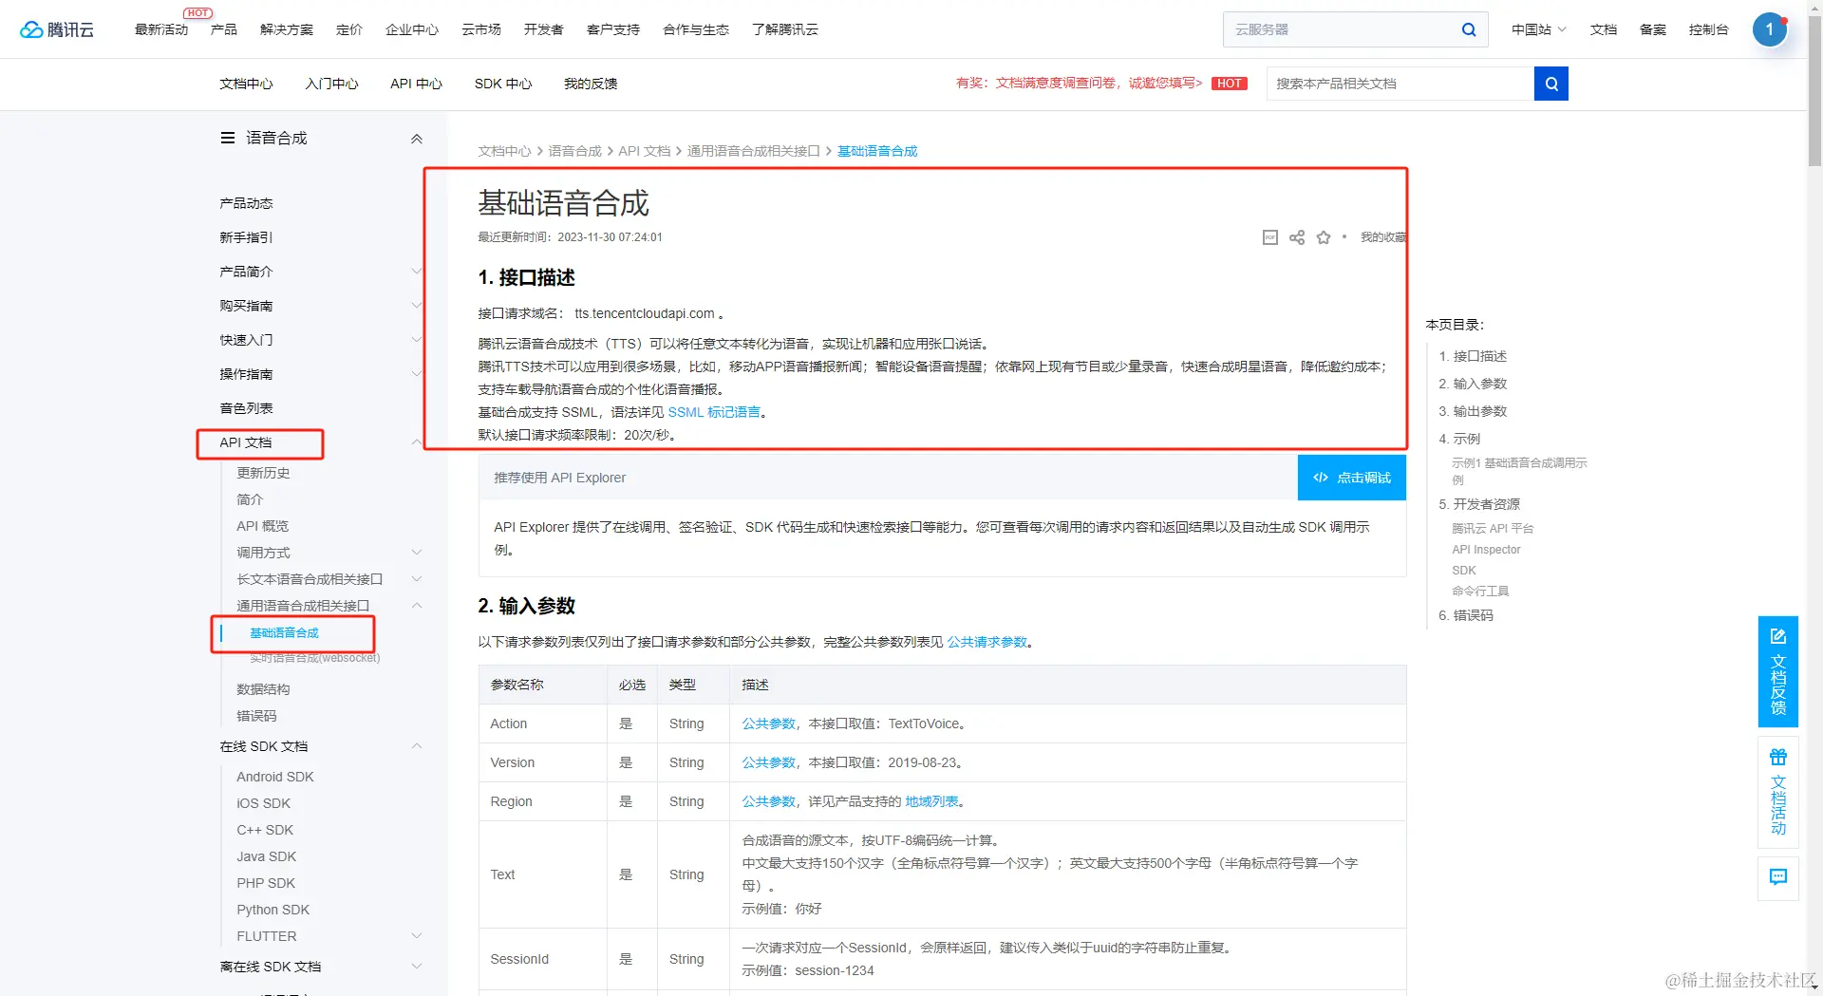Click the 点击调试 button
Screen dimensions: 1823x996
point(1352,478)
